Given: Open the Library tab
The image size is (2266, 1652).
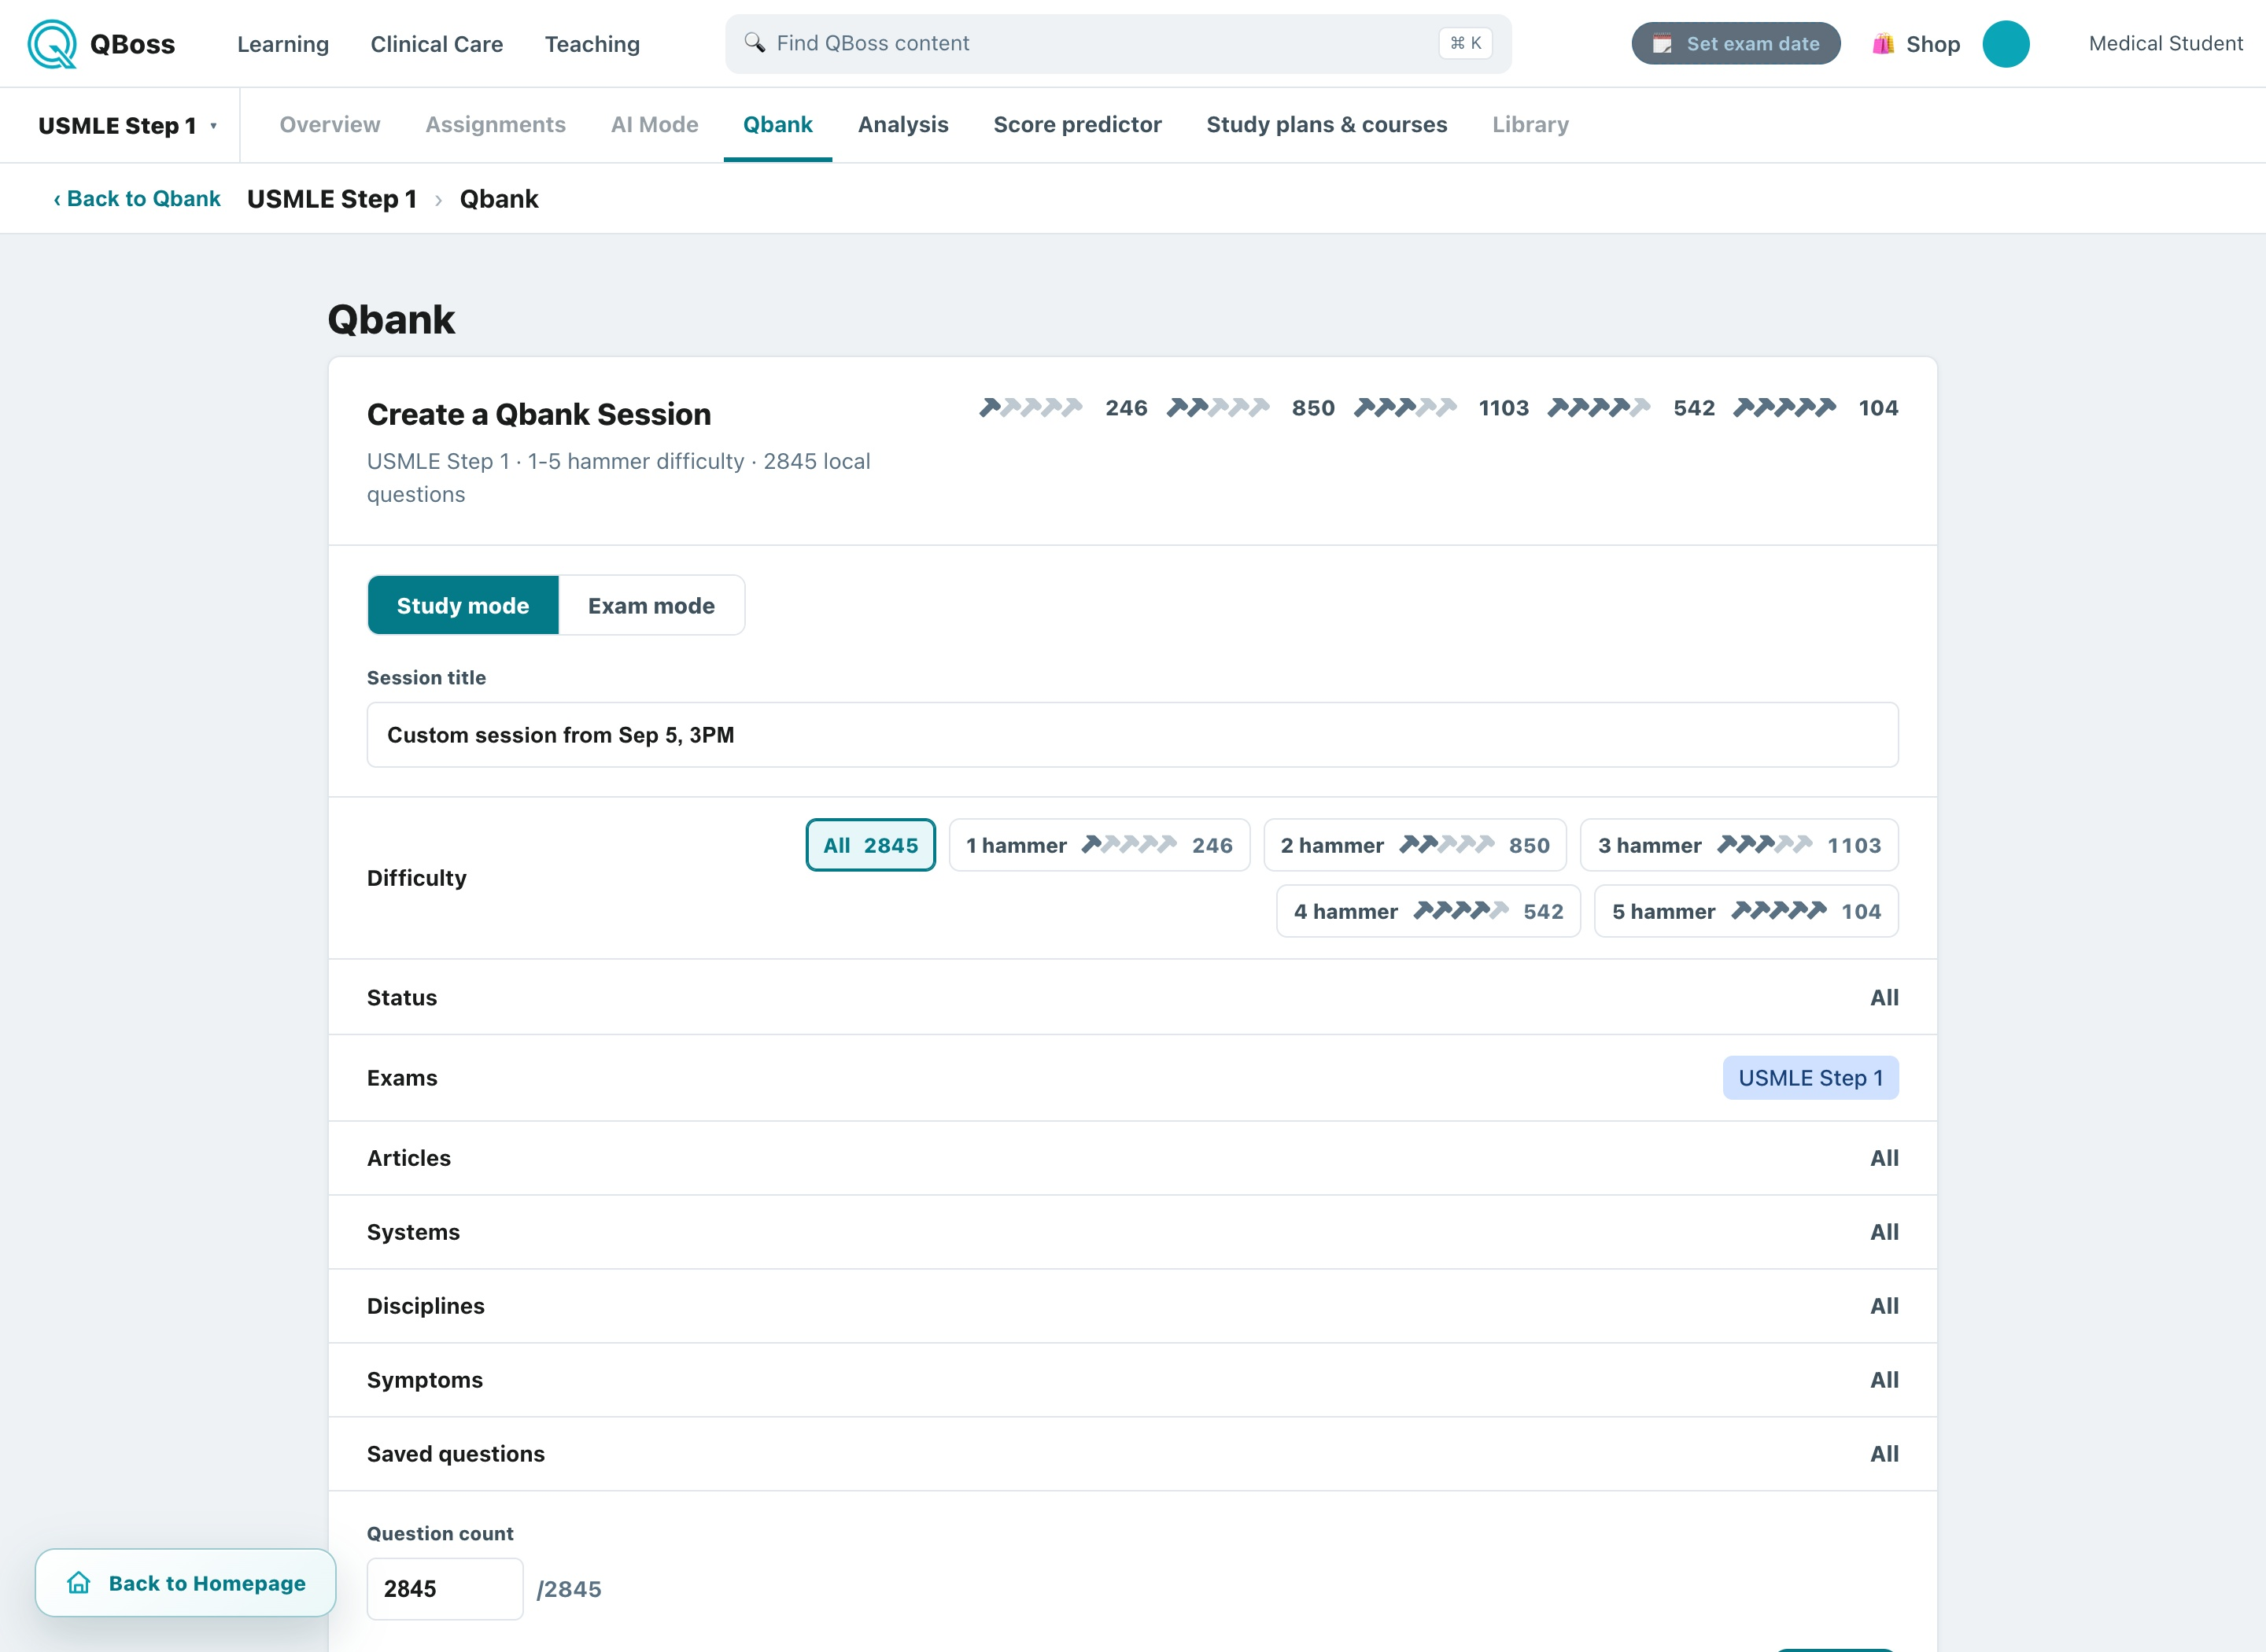Looking at the screenshot, I should coord(1531,125).
